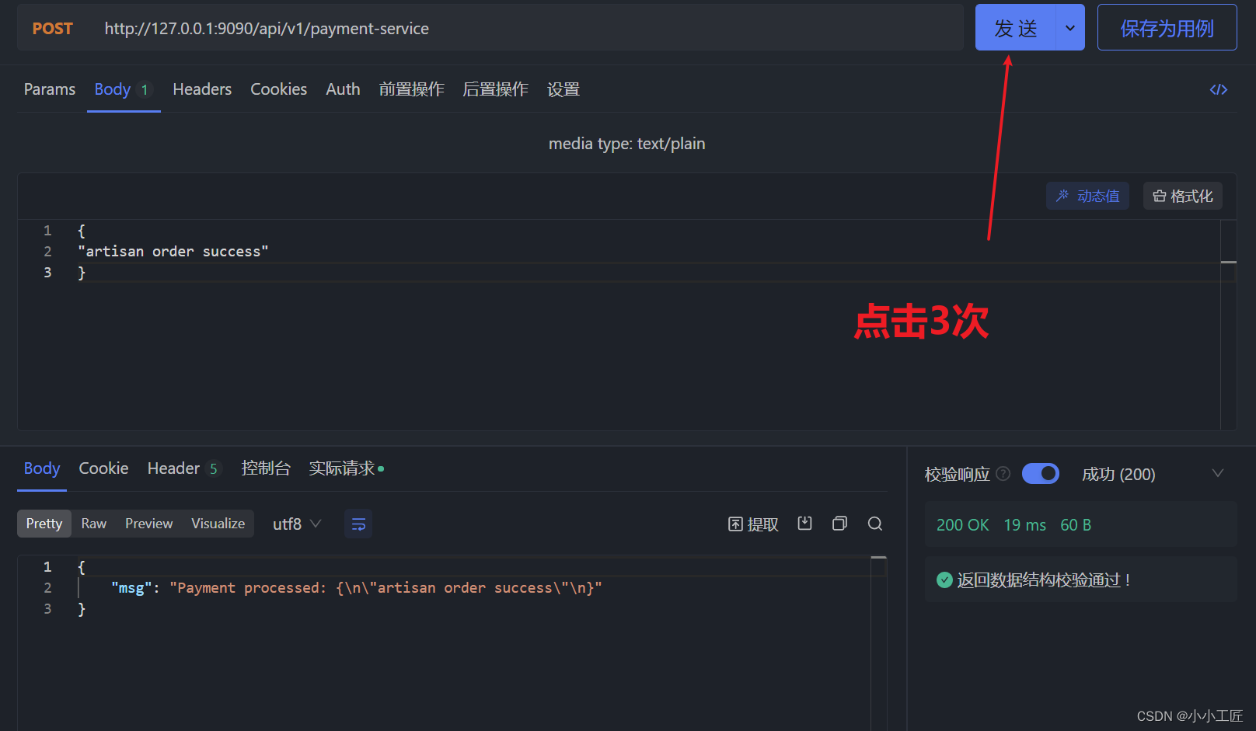Select the response Body tab
This screenshot has width=1256, height=731.
(42, 468)
